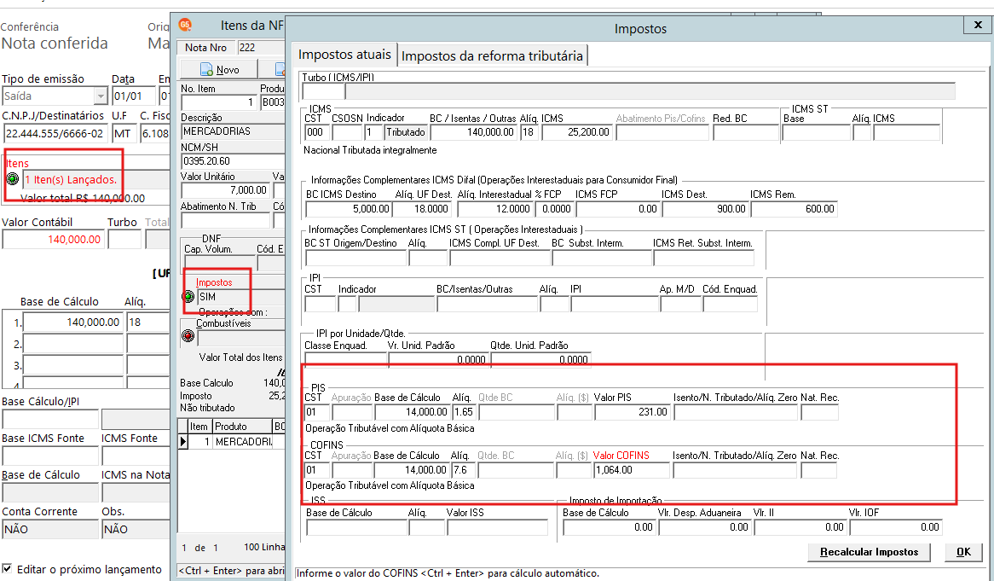The height and width of the screenshot is (581, 994).
Task: Click the Valor COFINS field 1,064.00
Action: (x=632, y=470)
